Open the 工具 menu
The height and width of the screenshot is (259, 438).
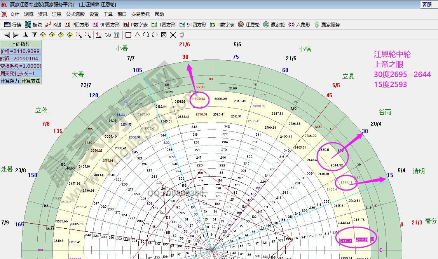tap(108, 14)
